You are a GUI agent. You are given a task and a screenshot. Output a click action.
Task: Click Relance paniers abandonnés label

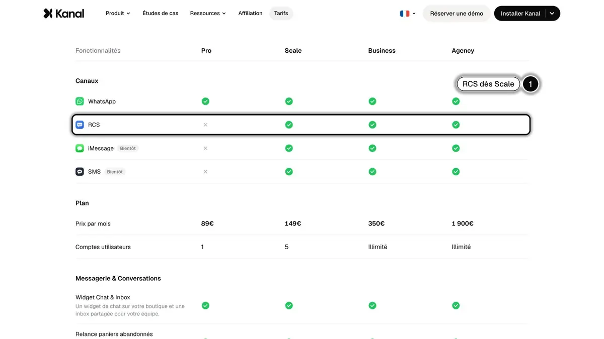pyautogui.click(x=114, y=334)
